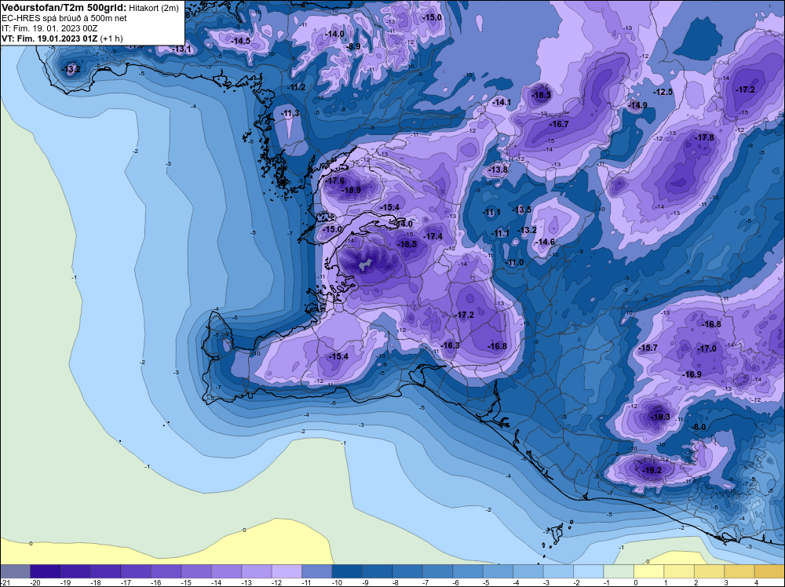Select the -16.7 temperature value
Screen dimensions: 785x587
point(559,124)
